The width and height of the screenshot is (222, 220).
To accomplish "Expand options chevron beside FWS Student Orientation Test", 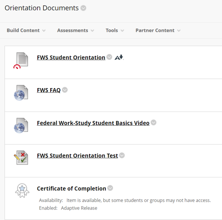I will point(122,155).
